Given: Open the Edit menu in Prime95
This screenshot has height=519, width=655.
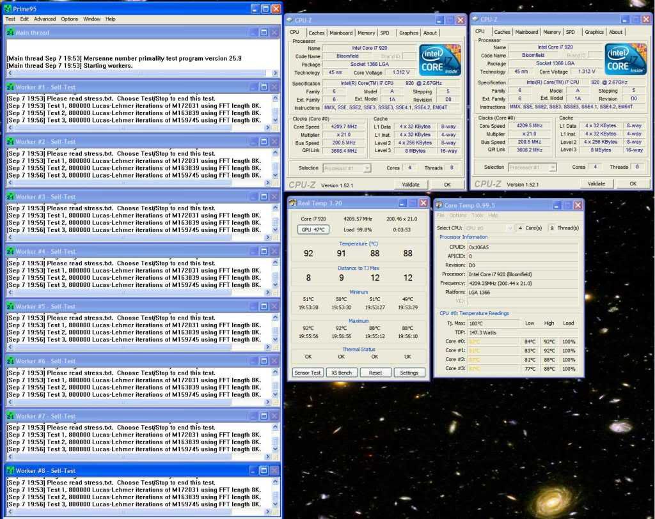Looking at the screenshot, I should tap(25, 19).
